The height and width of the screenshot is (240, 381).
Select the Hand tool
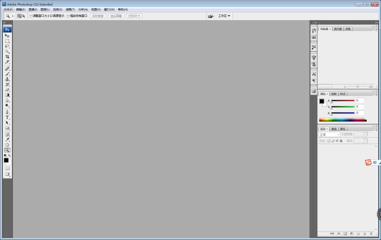coord(7,144)
